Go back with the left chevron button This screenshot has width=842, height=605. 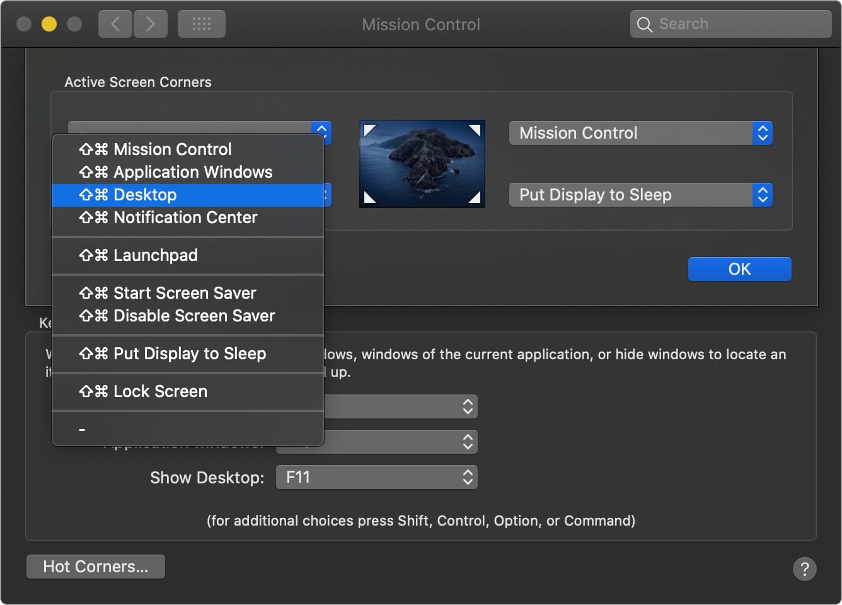[115, 25]
